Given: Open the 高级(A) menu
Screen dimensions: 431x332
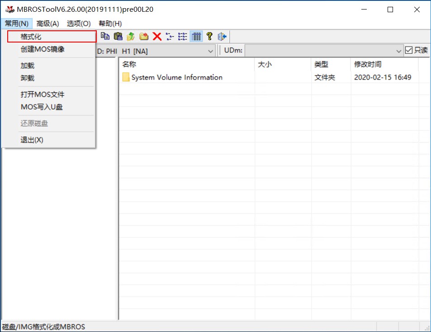Looking at the screenshot, I should (47, 24).
